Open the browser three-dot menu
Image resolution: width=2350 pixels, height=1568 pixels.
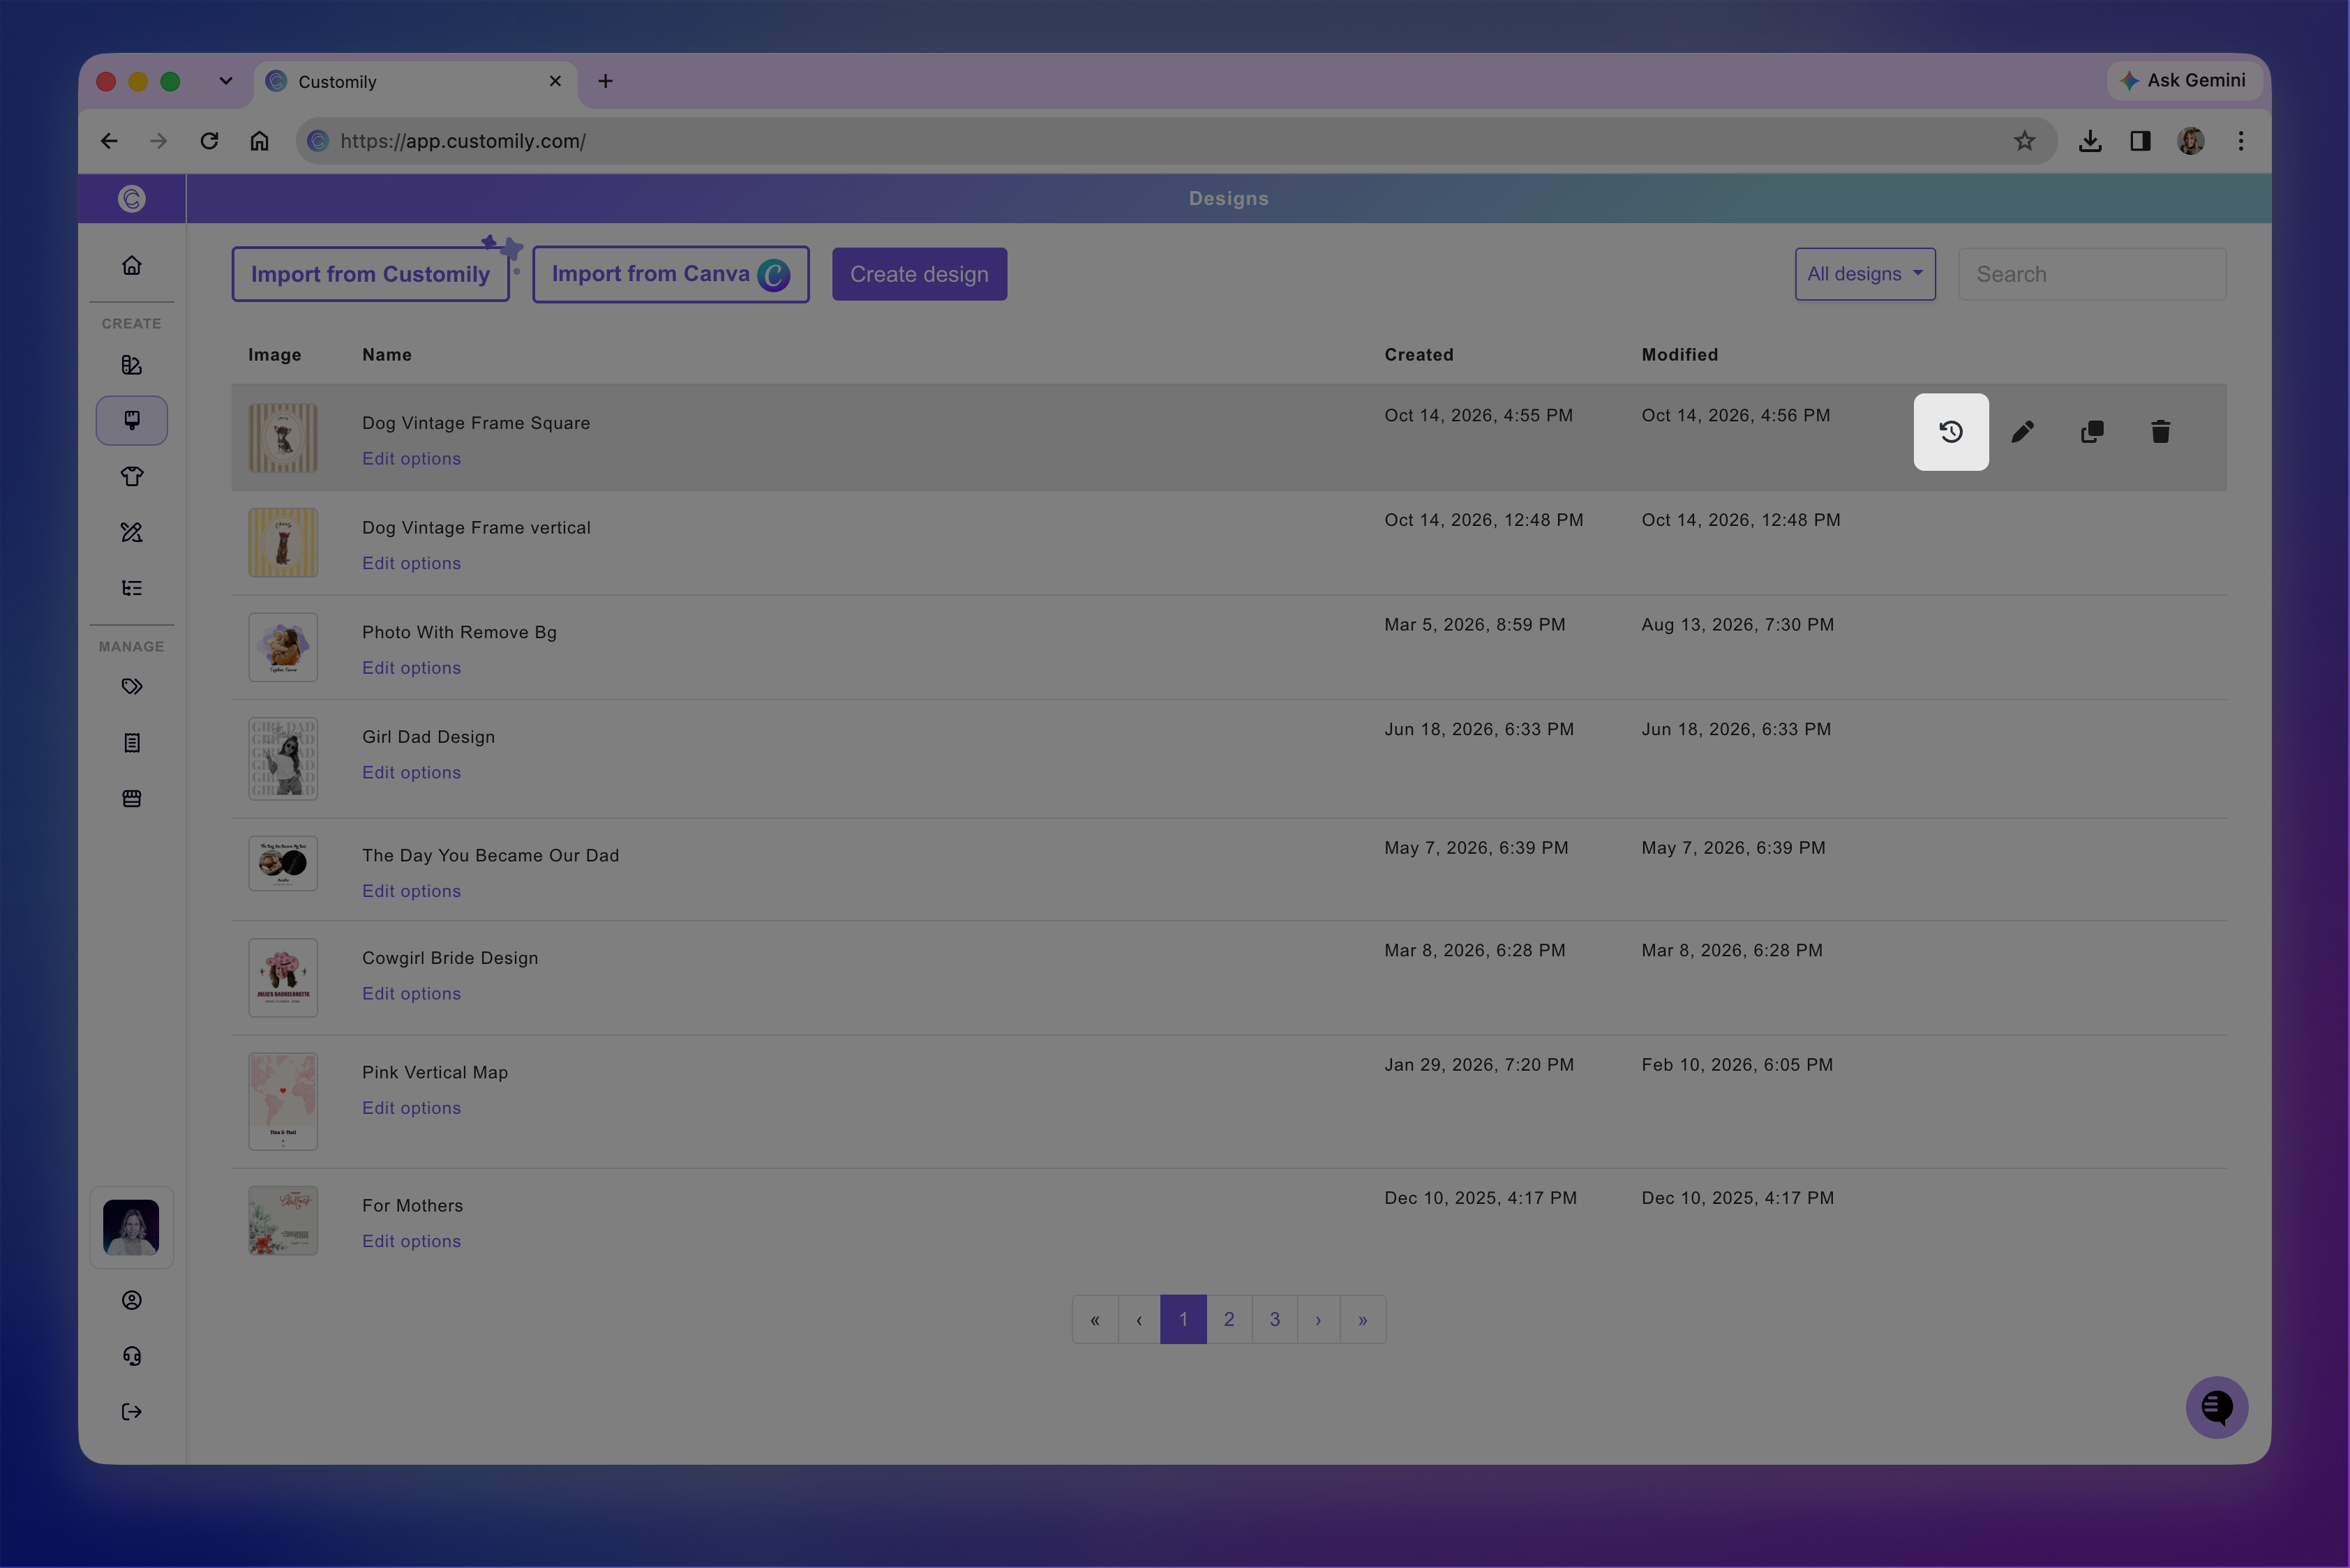(x=2241, y=141)
